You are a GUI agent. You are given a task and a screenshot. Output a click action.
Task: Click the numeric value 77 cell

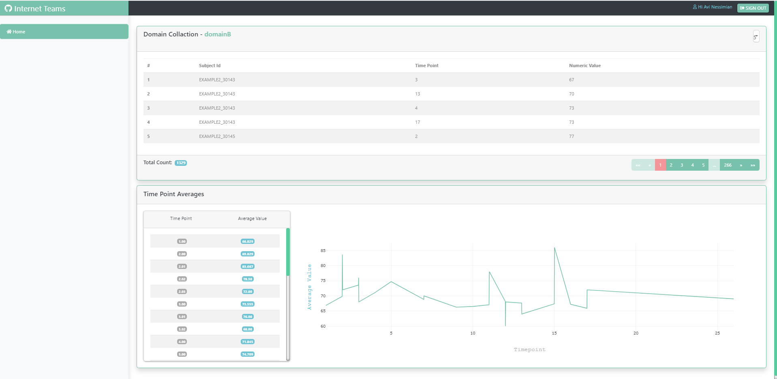(x=571, y=136)
